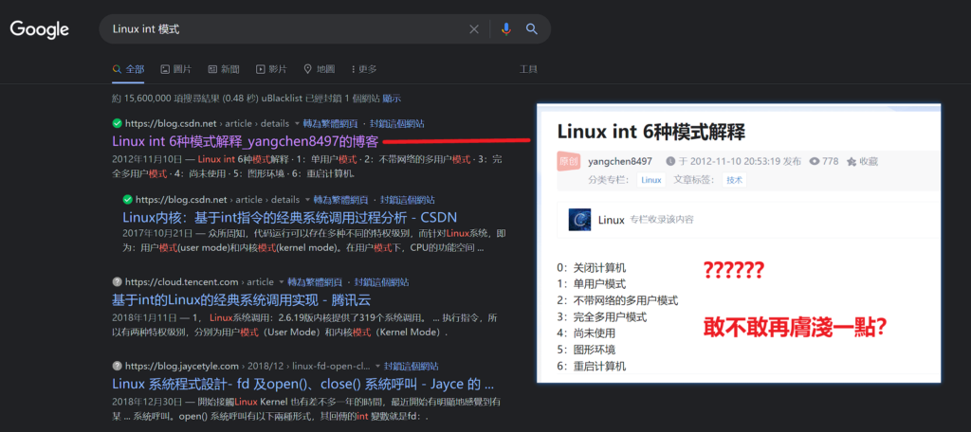Image resolution: width=971 pixels, height=432 pixels.
Task: Open 'Linux 系統程式設計- fd 及open()' result
Action: tap(302, 383)
